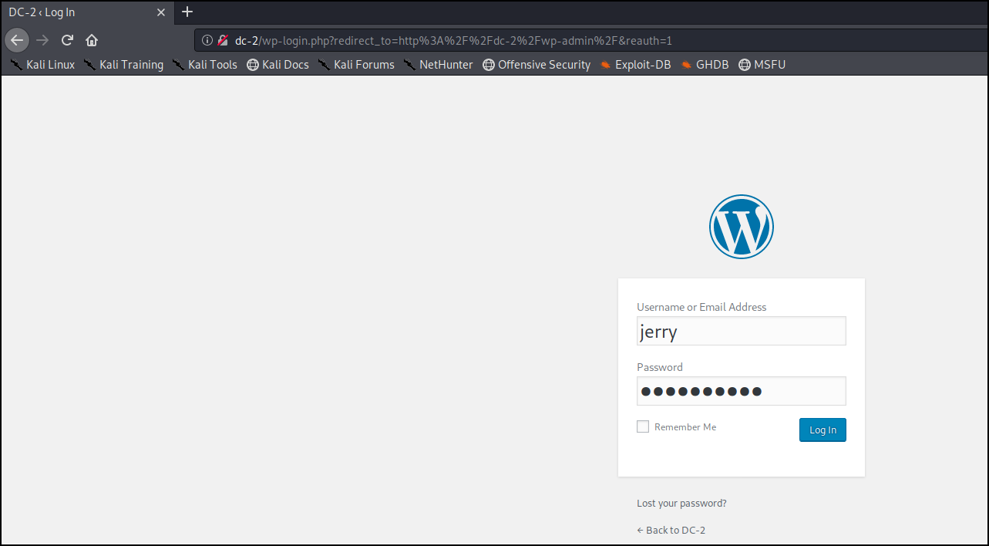Focus the Password field

tap(741, 391)
